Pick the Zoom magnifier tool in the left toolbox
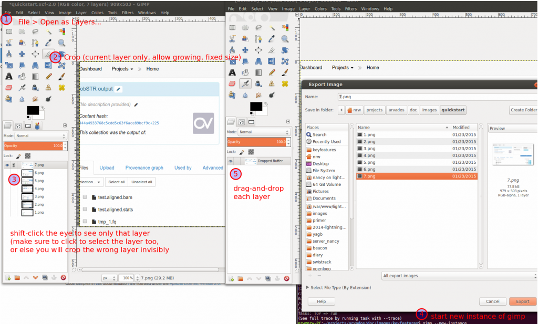 [x=62, y=43]
